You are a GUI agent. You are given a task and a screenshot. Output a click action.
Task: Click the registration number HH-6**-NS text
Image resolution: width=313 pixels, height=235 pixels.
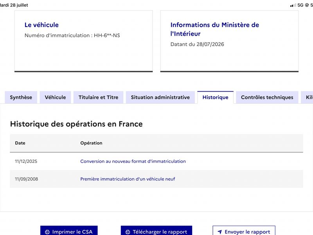click(x=107, y=35)
